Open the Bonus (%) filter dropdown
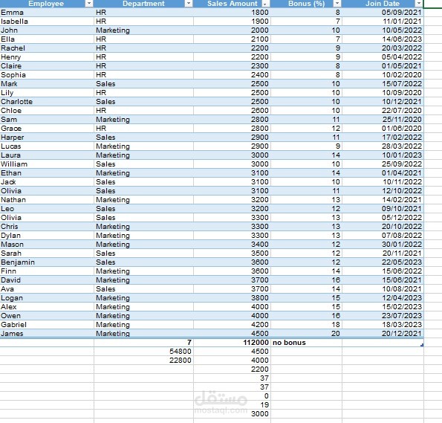 point(337,4)
